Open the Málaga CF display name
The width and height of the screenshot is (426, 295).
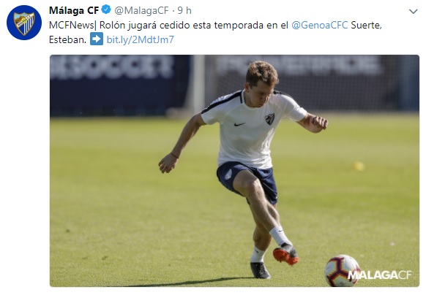(x=74, y=10)
